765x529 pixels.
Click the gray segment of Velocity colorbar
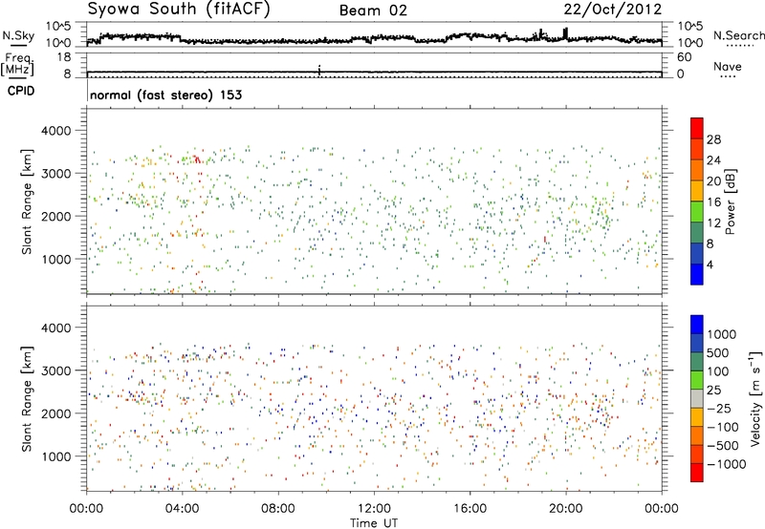tap(697, 398)
